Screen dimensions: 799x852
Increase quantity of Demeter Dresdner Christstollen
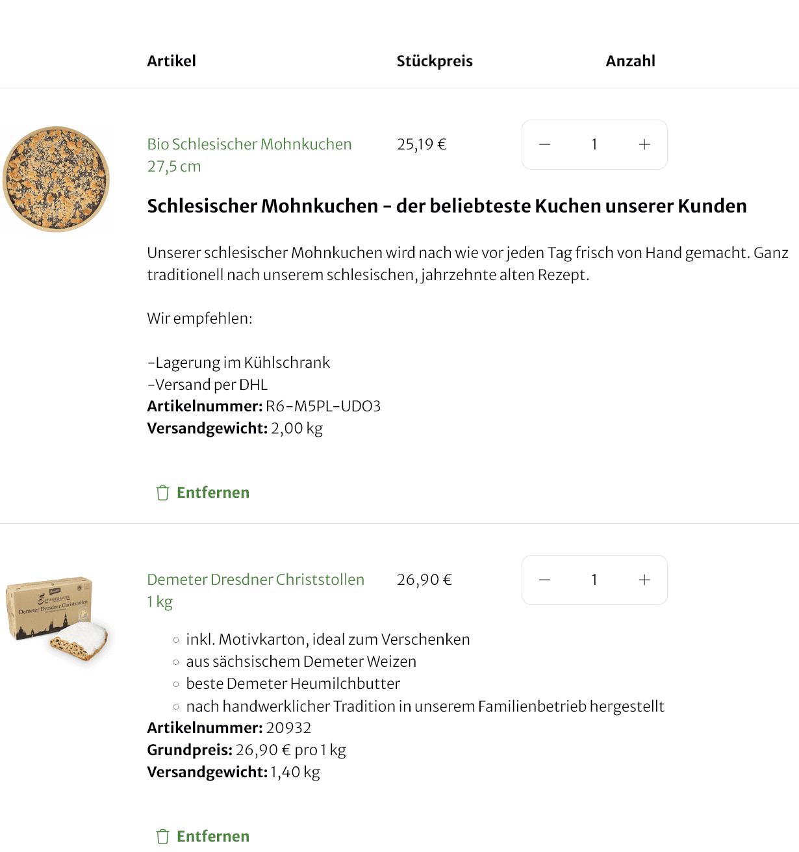[644, 580]
